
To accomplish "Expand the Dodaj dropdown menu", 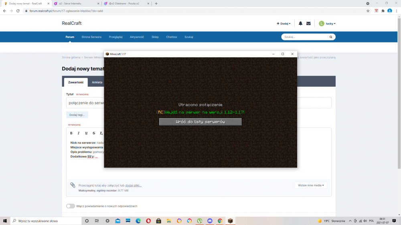I will (284, 24).
